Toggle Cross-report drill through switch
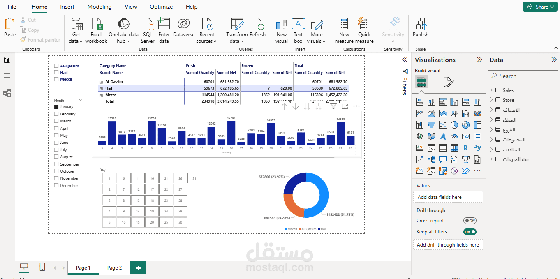 pyautogui.click(x=470, y=221)
